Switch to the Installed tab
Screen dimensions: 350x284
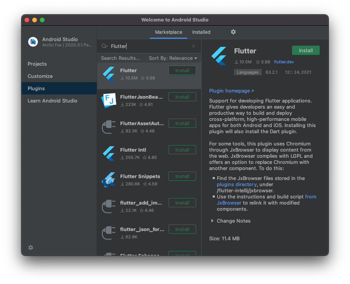point(201,32)
